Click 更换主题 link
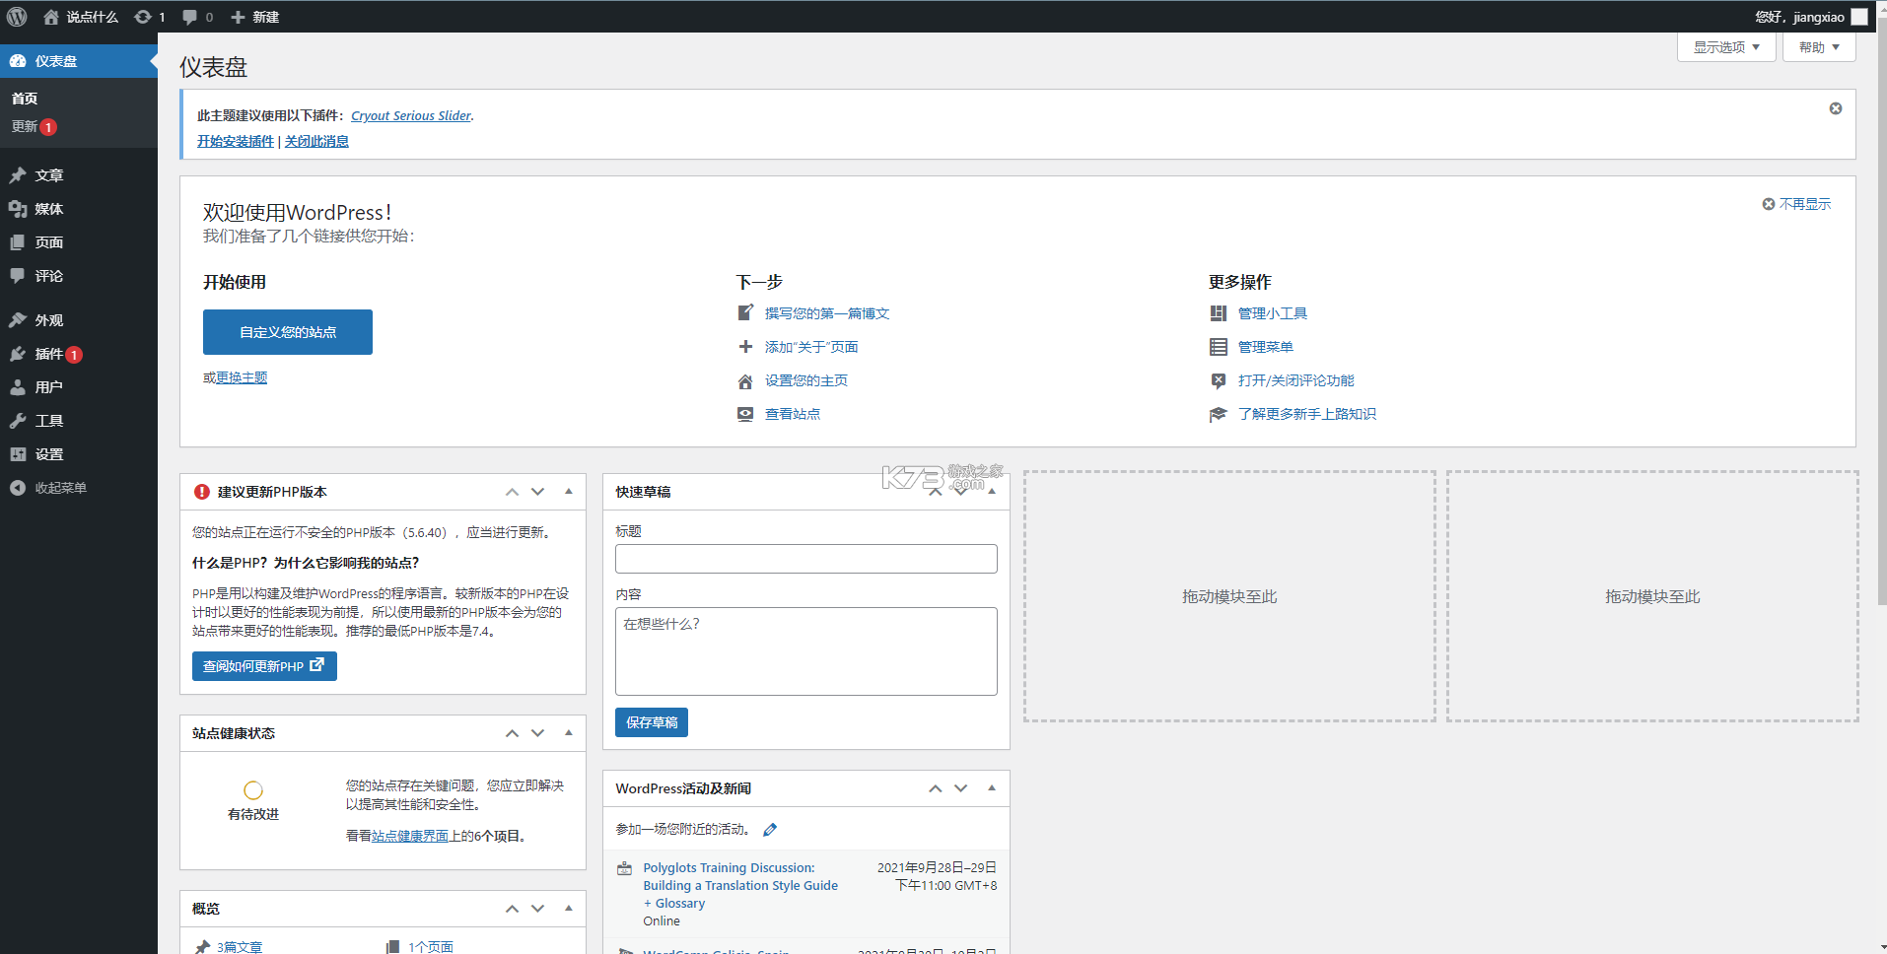 coord(242,377)
